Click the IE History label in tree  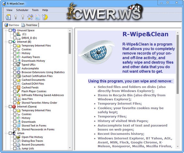pyautogui.click(x=26, y=53)
